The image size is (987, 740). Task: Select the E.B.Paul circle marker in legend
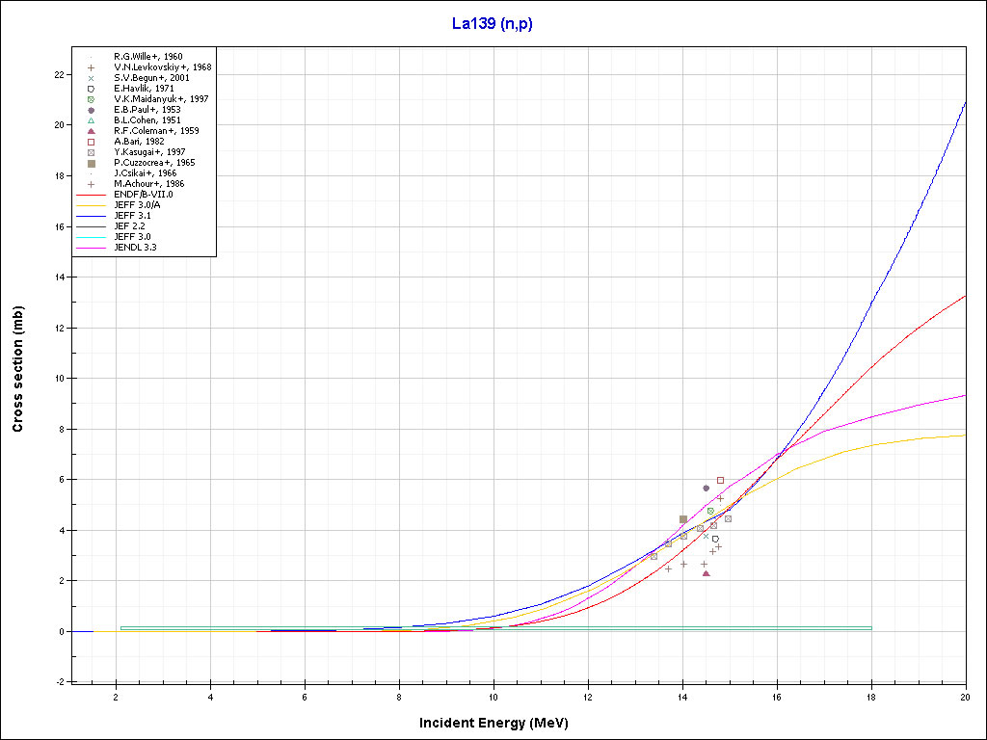coord(91,110)
